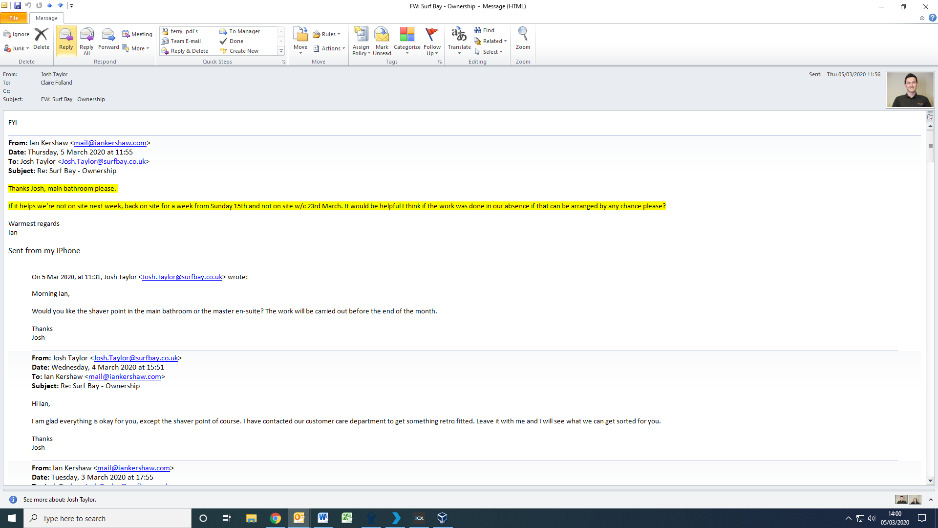This screenshot has height=528, width=938.
Task: Click the mail@iankershaw.com link at top
Action: point(110,143)
